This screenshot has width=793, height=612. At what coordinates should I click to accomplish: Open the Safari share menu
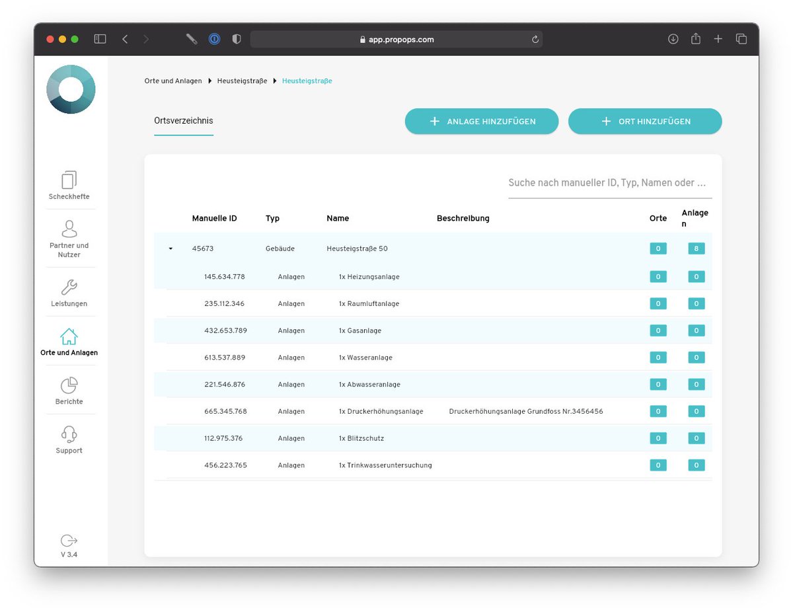click(696, 38)
